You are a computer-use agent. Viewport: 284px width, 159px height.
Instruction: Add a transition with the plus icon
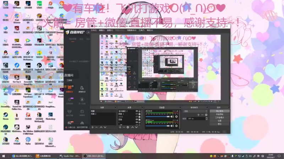click(198, 115)
